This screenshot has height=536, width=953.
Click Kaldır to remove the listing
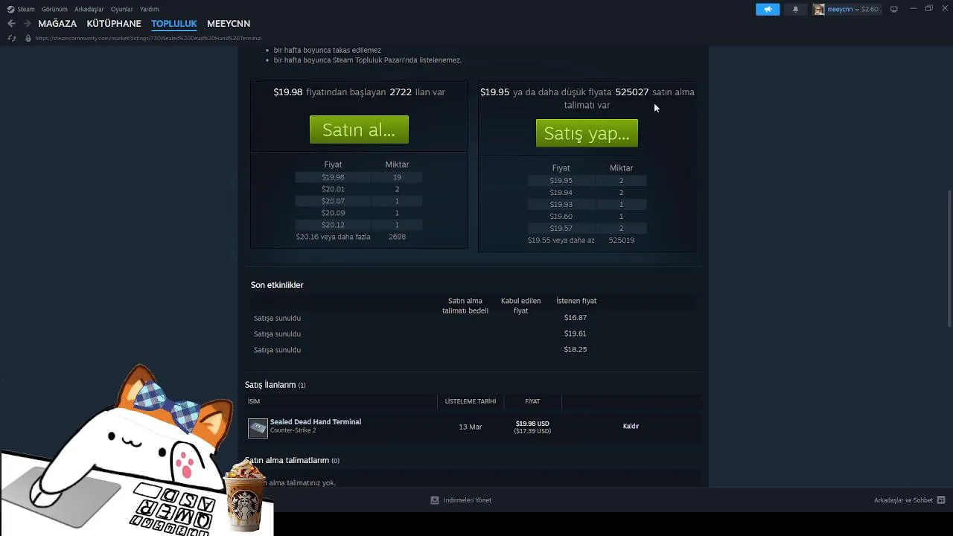pyautogui.click(x=631, y=427)
